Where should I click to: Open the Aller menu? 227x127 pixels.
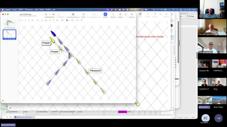[36, 10]
